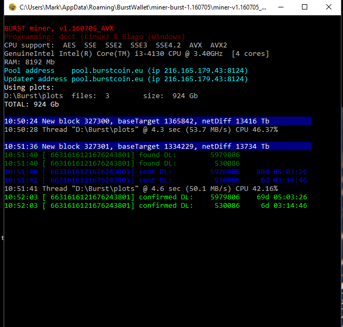This screenshot has height=327, width=343.
Task: Click the 'confirmed DL: 5979806' line
Action: (x=156, y=197)
